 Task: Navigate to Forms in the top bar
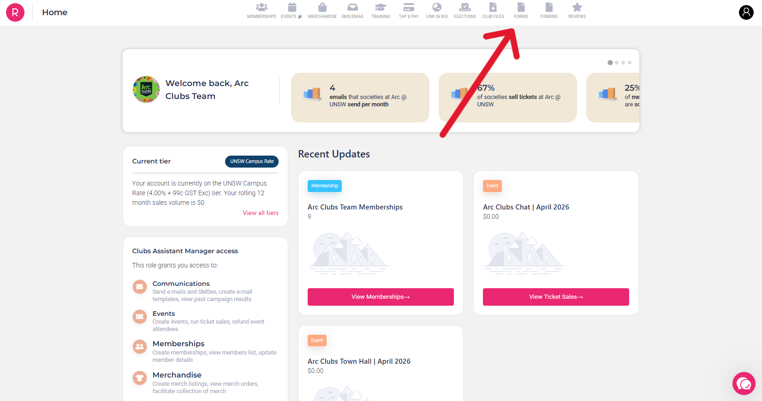pyautogui.click(x=521, y=11)
